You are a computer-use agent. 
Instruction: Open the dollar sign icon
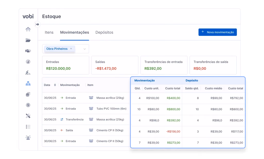tap(28, 105)
